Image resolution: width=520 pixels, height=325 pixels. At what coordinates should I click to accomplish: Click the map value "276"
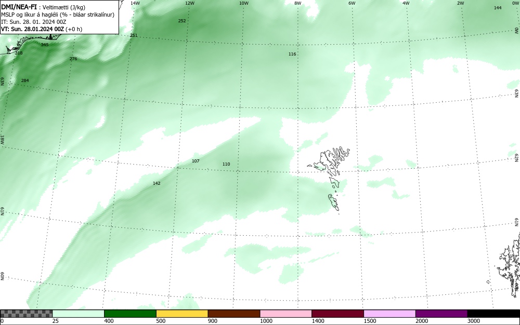(x=73, y=59)
